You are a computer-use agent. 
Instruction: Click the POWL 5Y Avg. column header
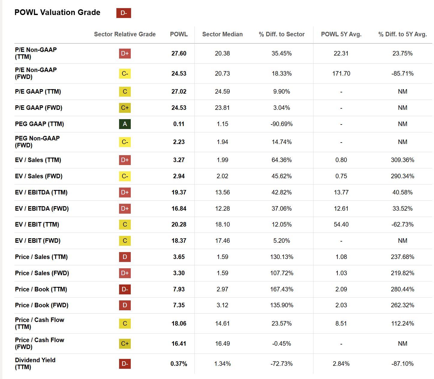341,34
